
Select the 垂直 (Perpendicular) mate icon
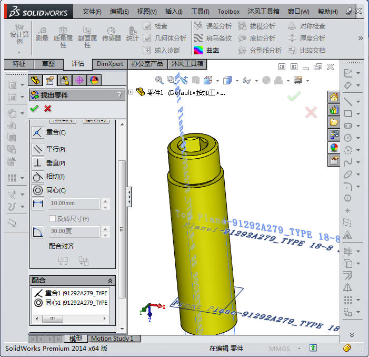pyautogui.click(x=38, y=162)
